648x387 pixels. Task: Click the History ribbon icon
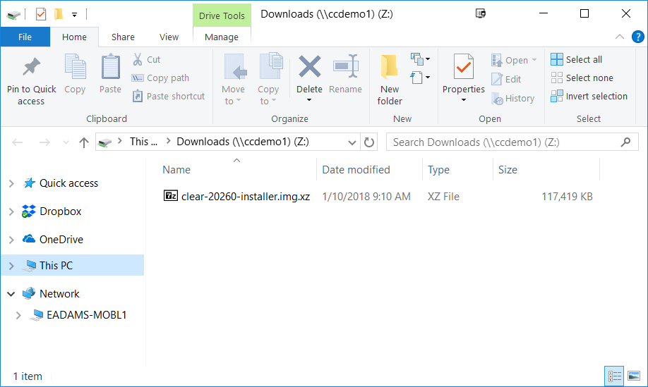(497, 98)
